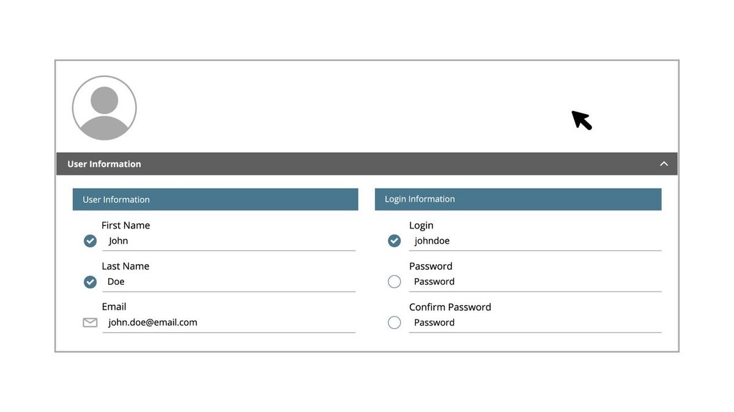Image resolution: width=734 pixels, height=412 pixels.
Task: Click the First Name label
Action: pos(125,226)
